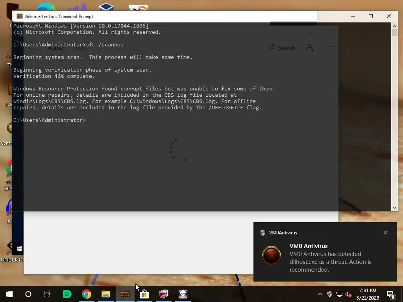The width and height of the screenshot is (403, 302).
Task: Click the muted volume tray icon
Action: click(349, 294)
